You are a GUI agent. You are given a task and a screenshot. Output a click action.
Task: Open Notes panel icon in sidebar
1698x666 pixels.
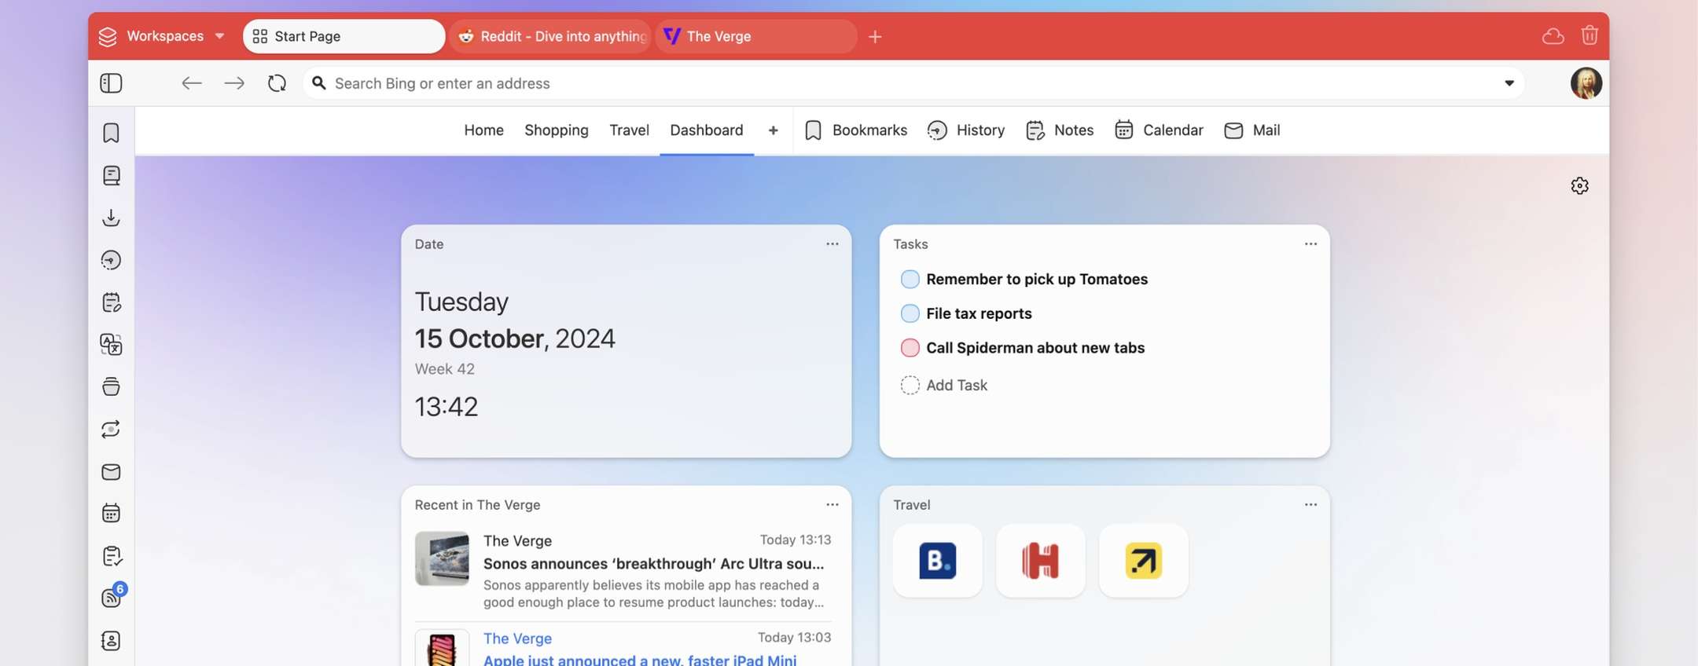coord(111,302)
